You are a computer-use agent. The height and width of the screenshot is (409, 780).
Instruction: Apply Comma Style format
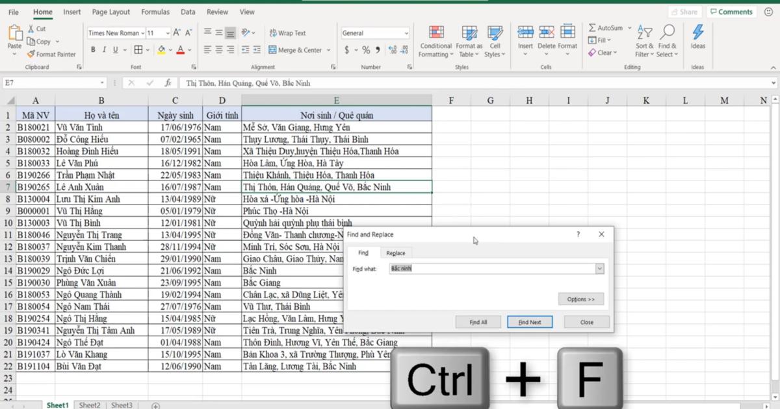[378, 50]
